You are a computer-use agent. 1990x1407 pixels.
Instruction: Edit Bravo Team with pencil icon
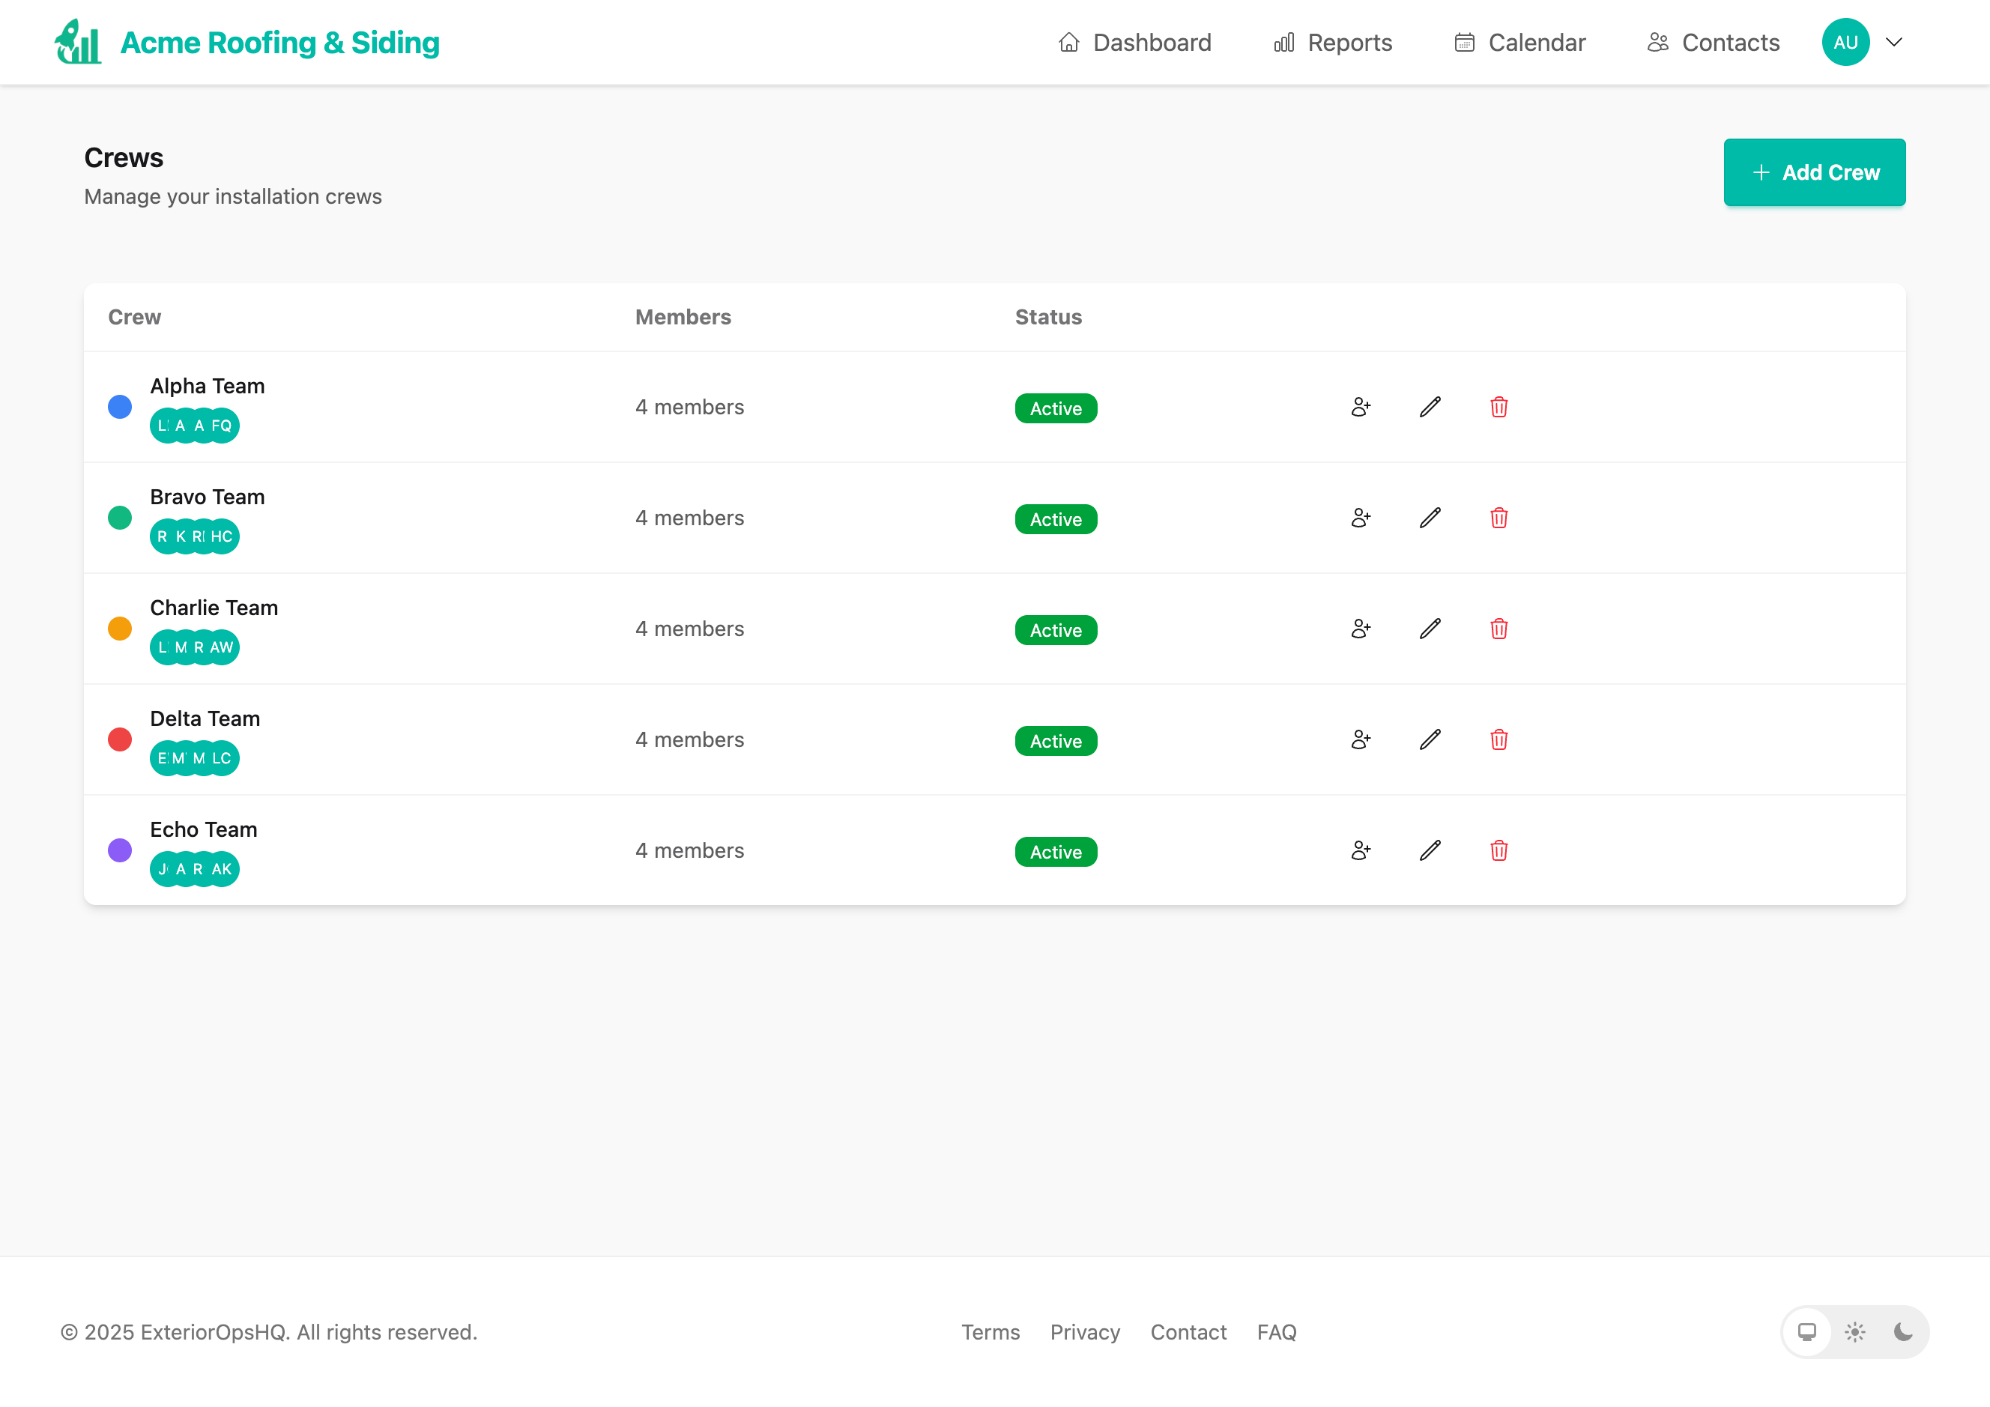click(x=1430, y=518)
